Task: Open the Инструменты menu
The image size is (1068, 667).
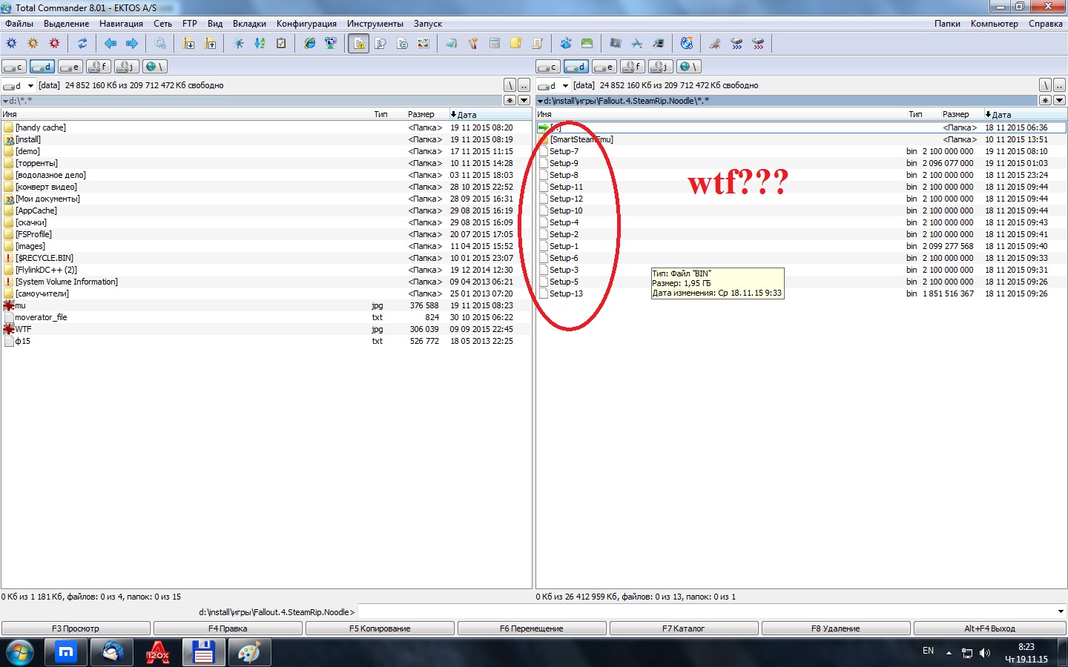Action: tap(375, 24)
